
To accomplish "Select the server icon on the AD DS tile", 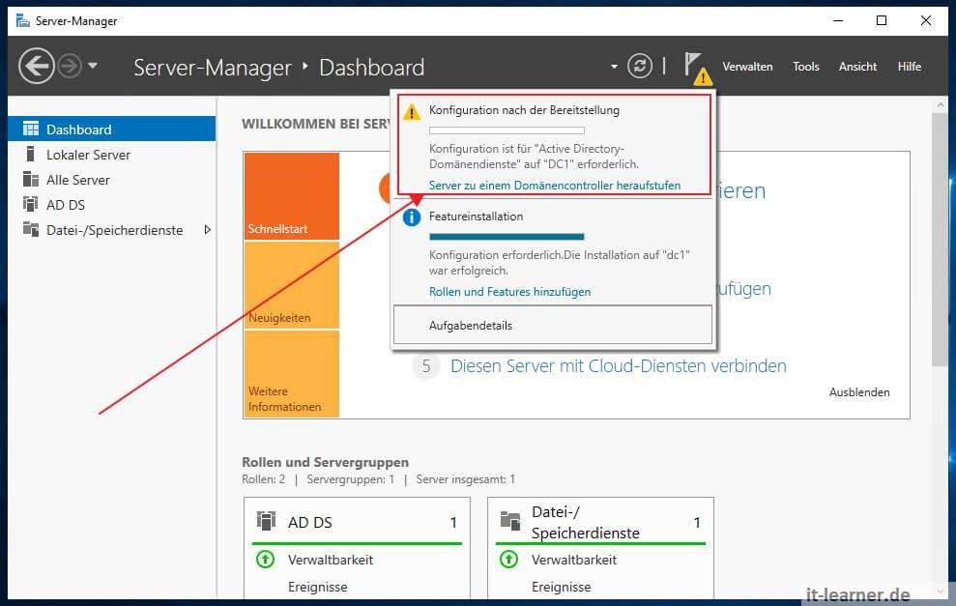I will [266, 522].
